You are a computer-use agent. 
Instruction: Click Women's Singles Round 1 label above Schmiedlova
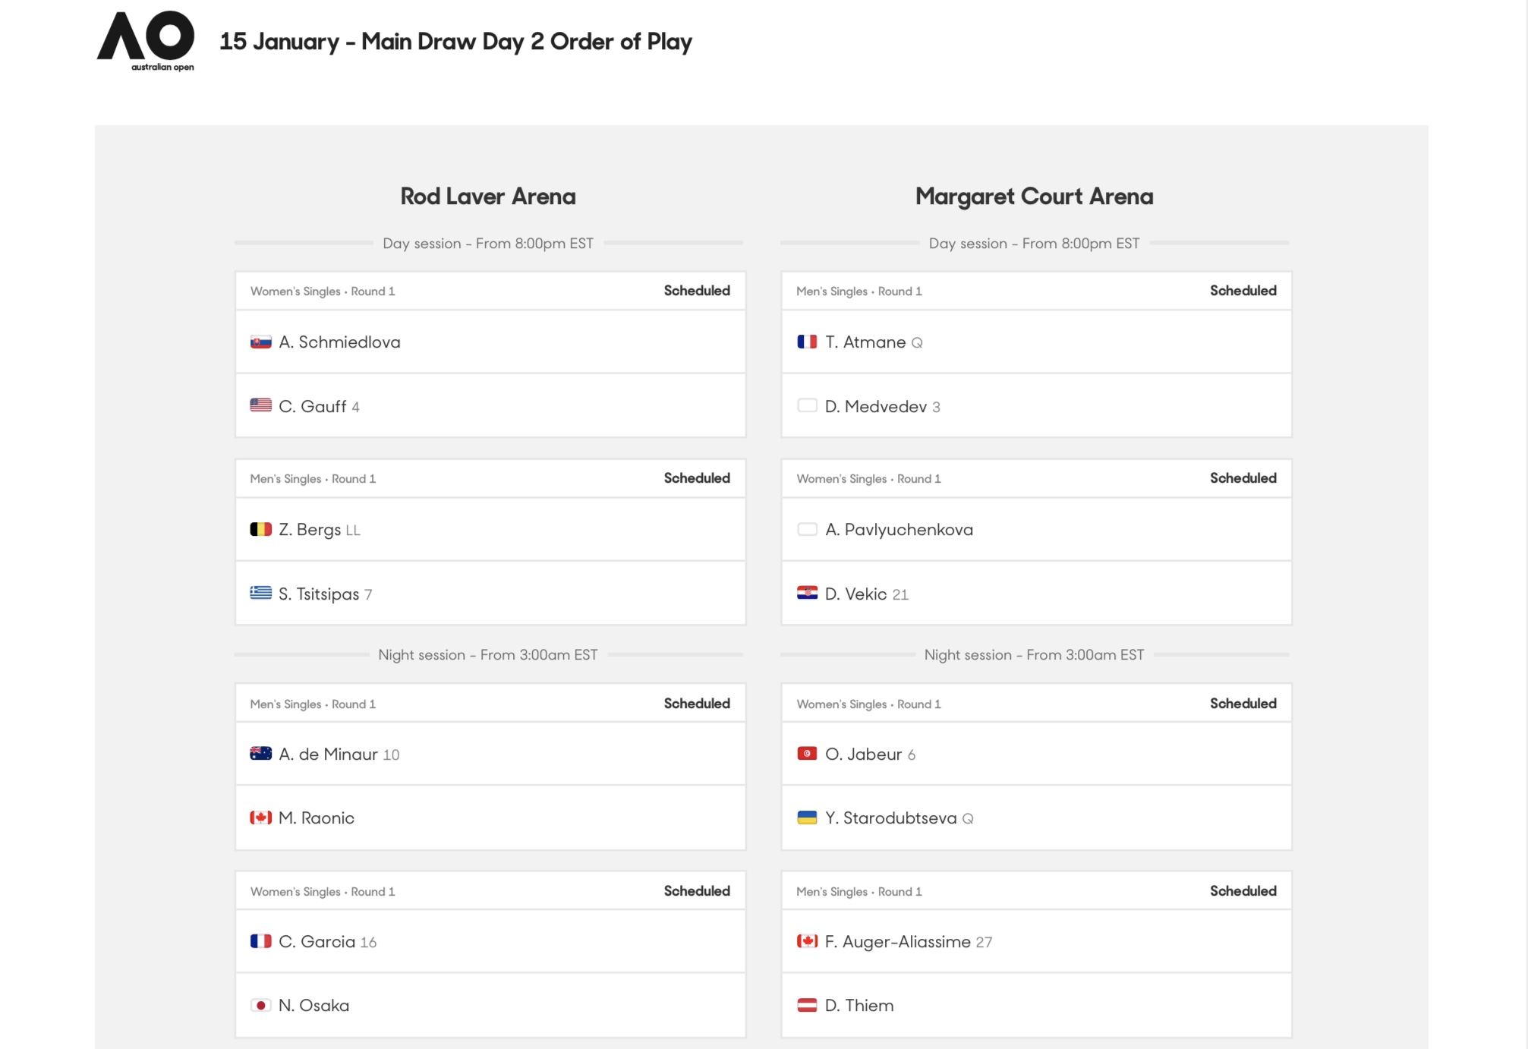pyautogui.click(x=323, y=291)
